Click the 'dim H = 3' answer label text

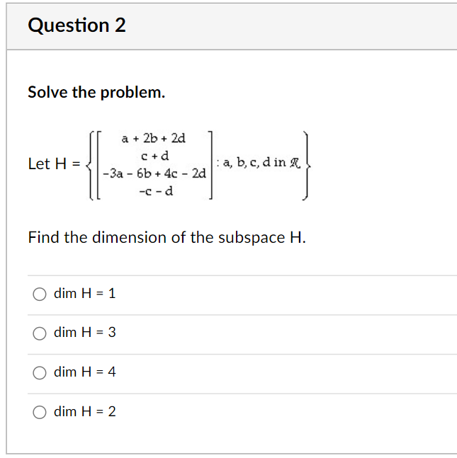tap(84, 333)
